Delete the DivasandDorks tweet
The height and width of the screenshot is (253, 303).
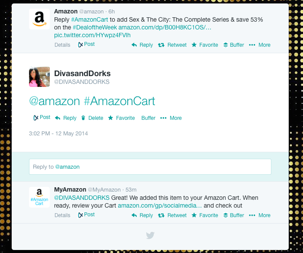click(x=92, y=118)
